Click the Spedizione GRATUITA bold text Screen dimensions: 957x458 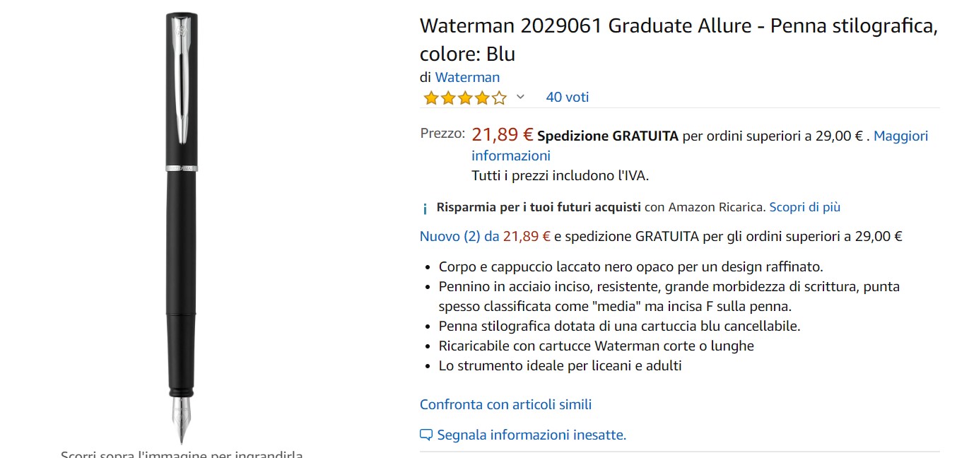point(608,136)
